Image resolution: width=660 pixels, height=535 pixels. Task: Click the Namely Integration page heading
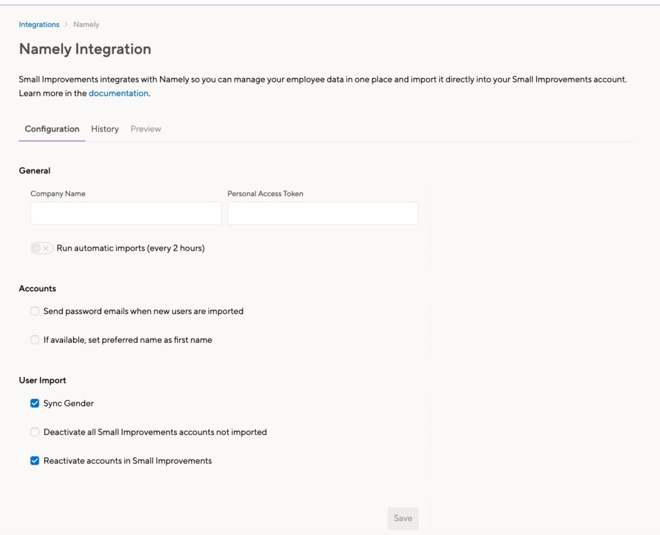coord(85,49)
